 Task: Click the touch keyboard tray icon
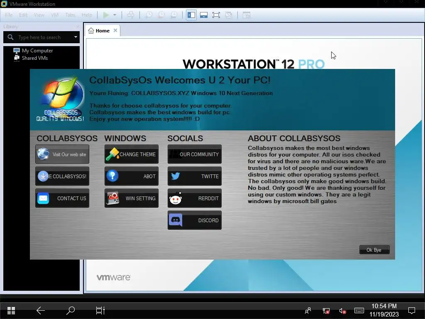(x=359, y=310)
